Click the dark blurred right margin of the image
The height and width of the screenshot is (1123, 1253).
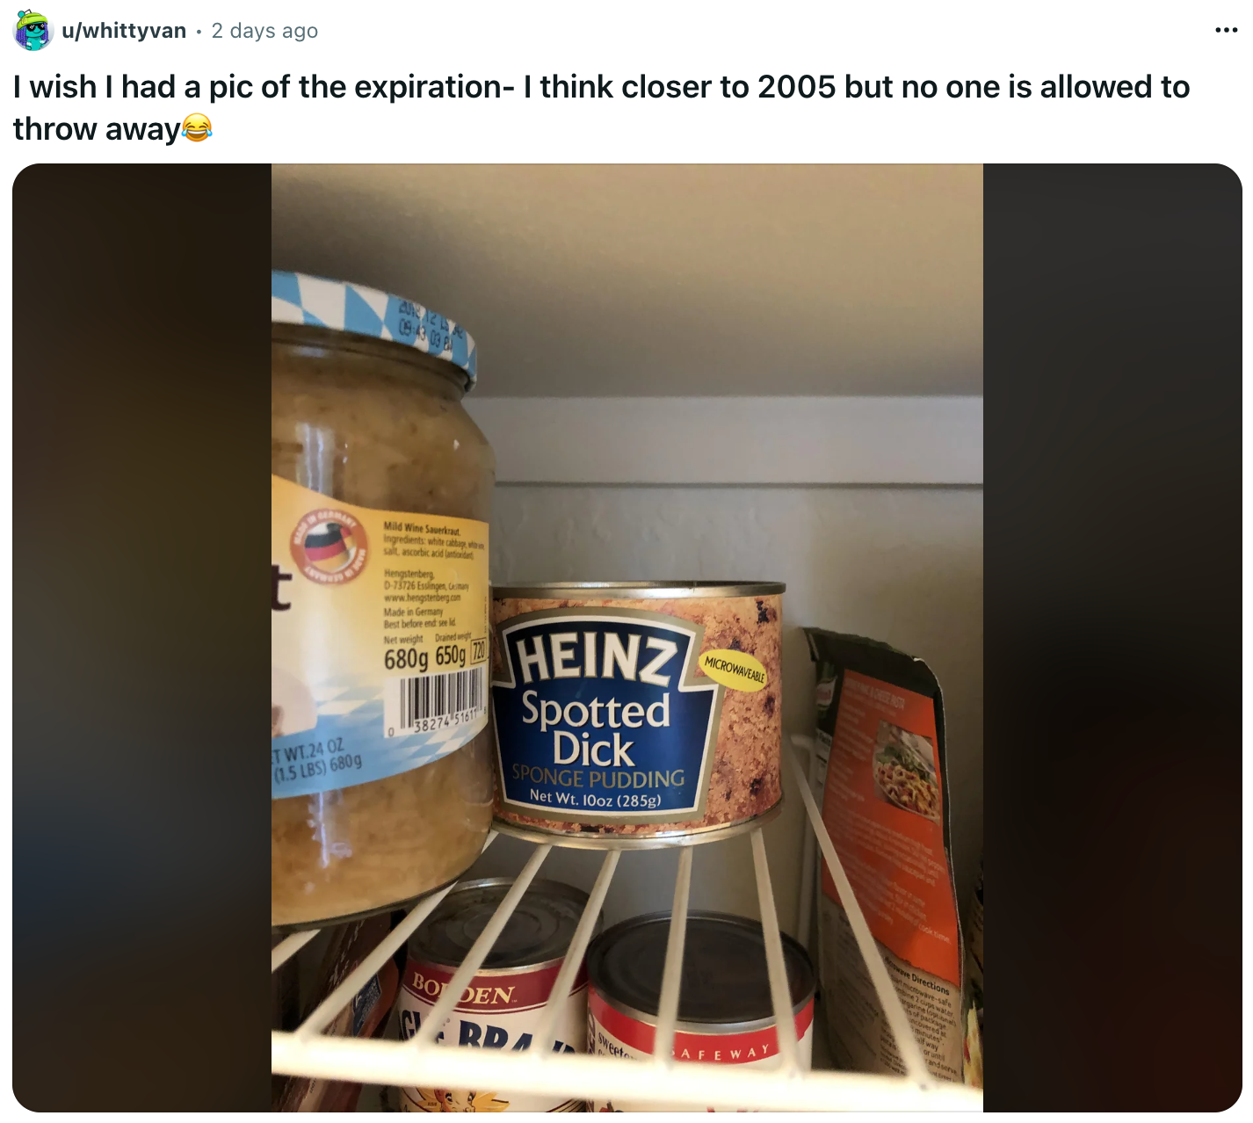coord(1112,638)
